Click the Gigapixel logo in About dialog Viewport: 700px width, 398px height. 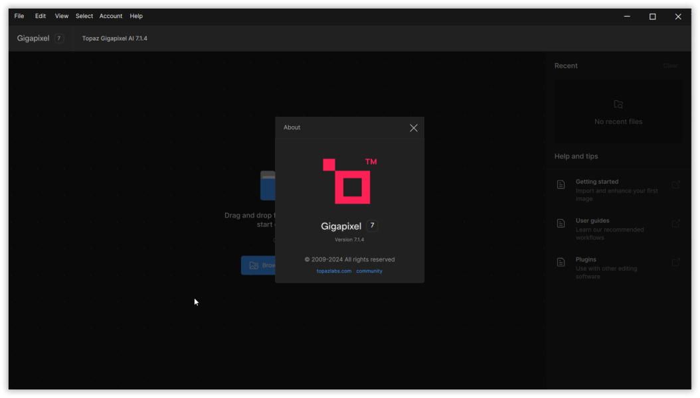(x=349, y=181)
